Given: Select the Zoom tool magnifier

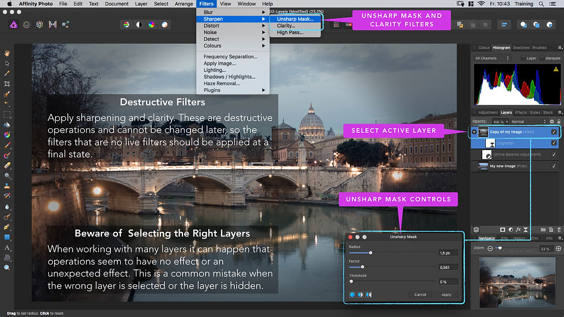Looking at the screenshot, I should tap(7, 268).
